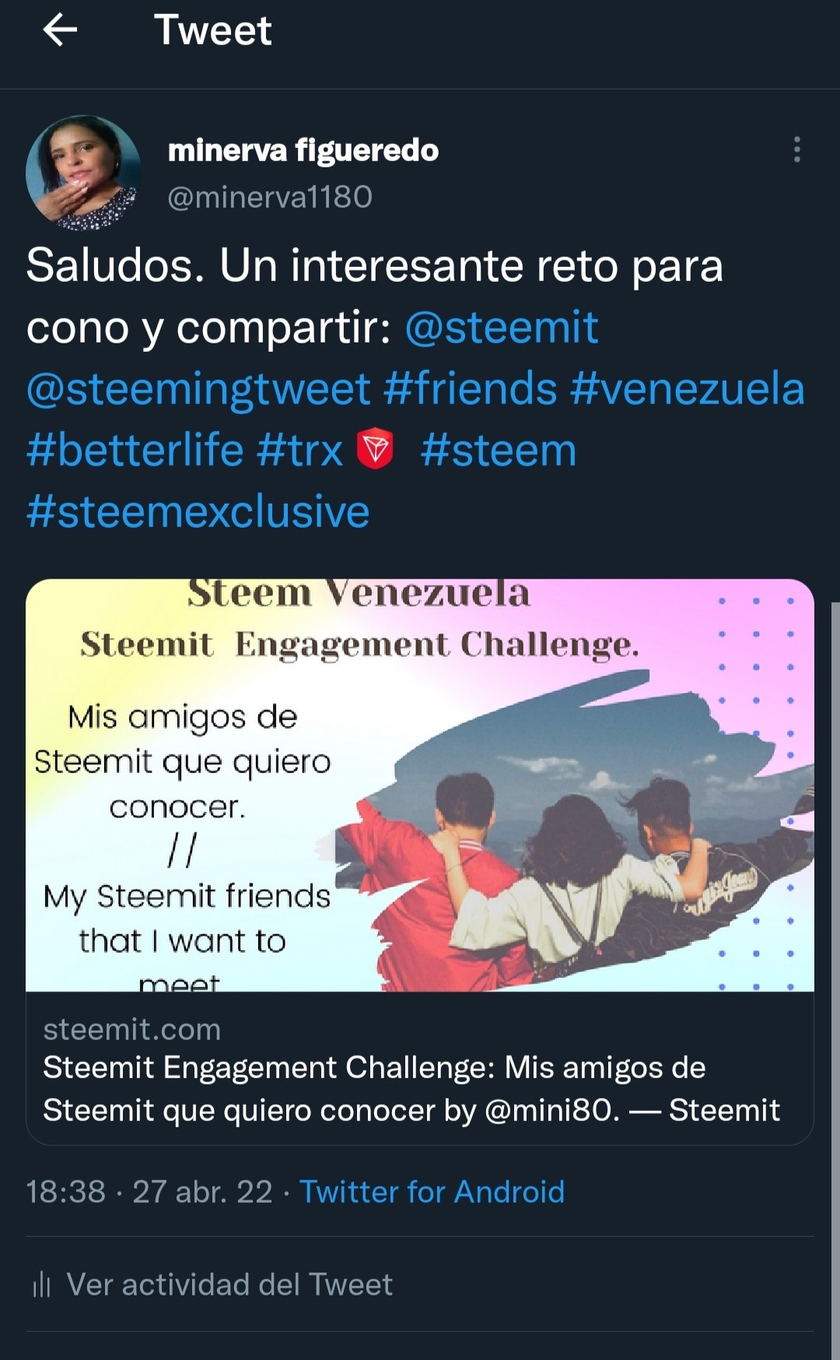Open the @steemit mention
This screenshot has height=1360, width=840.
502,327
